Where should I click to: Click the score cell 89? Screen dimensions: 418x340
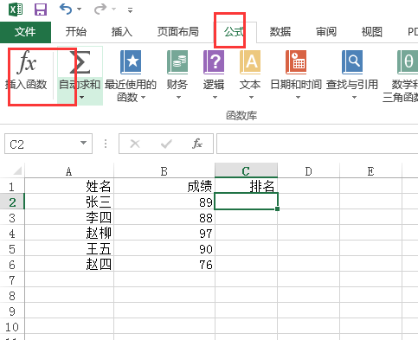pyautogui.click(x=164, y=202)
